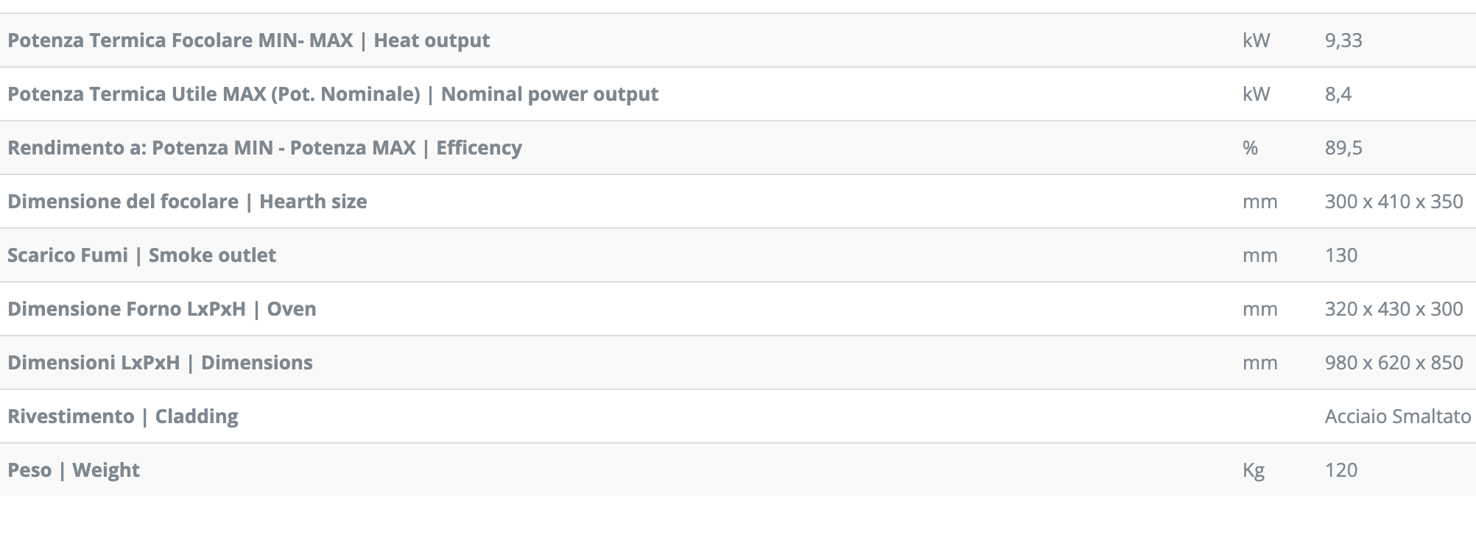Select the Acciaio Smaltato cladding value
This screenshot has height=546, width=1476.
pyautogui.click(x=1398, y=416)
